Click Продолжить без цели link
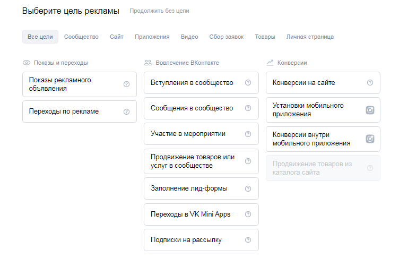Screen dimensions: 399x258 tap(159, 11)
